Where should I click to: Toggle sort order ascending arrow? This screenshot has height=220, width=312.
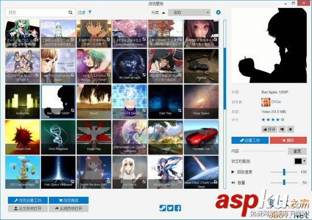163,12
